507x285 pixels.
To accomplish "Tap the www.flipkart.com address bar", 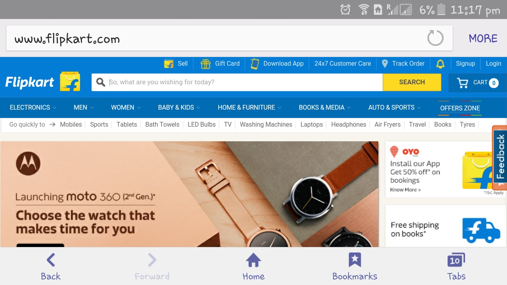I will [x=229, y=38].
